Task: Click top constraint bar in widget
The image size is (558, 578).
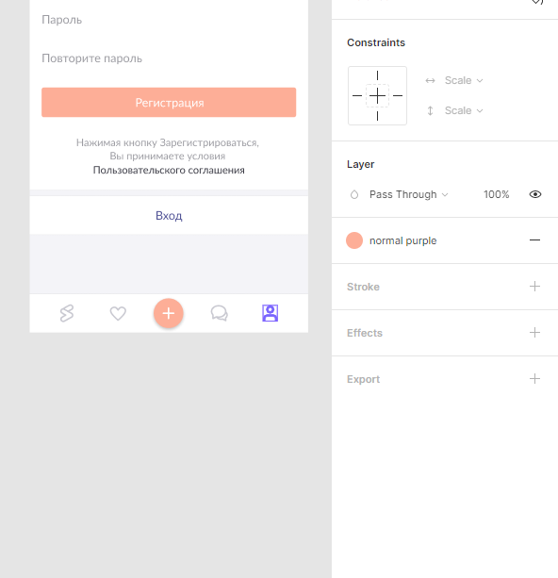Action: click(x=377, y=75)
